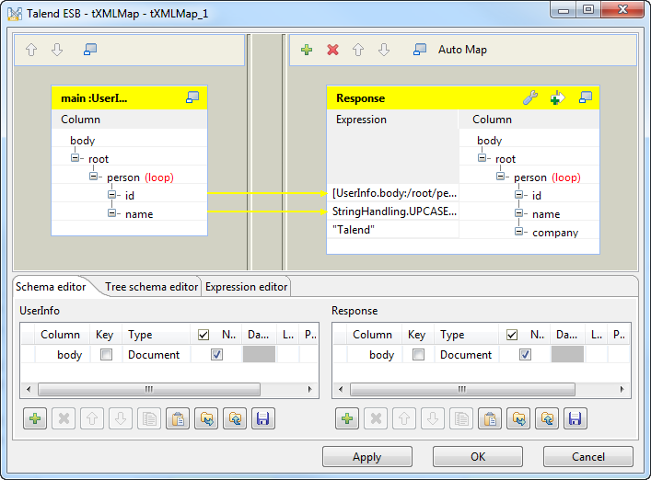This screenshot has width=651, height=480.
Task: Toggle Key checkbox for Response body row
Action: click(418, 354)
